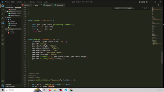Close the find widget
This screenshot has height=92, width=164.
[149, 8]
